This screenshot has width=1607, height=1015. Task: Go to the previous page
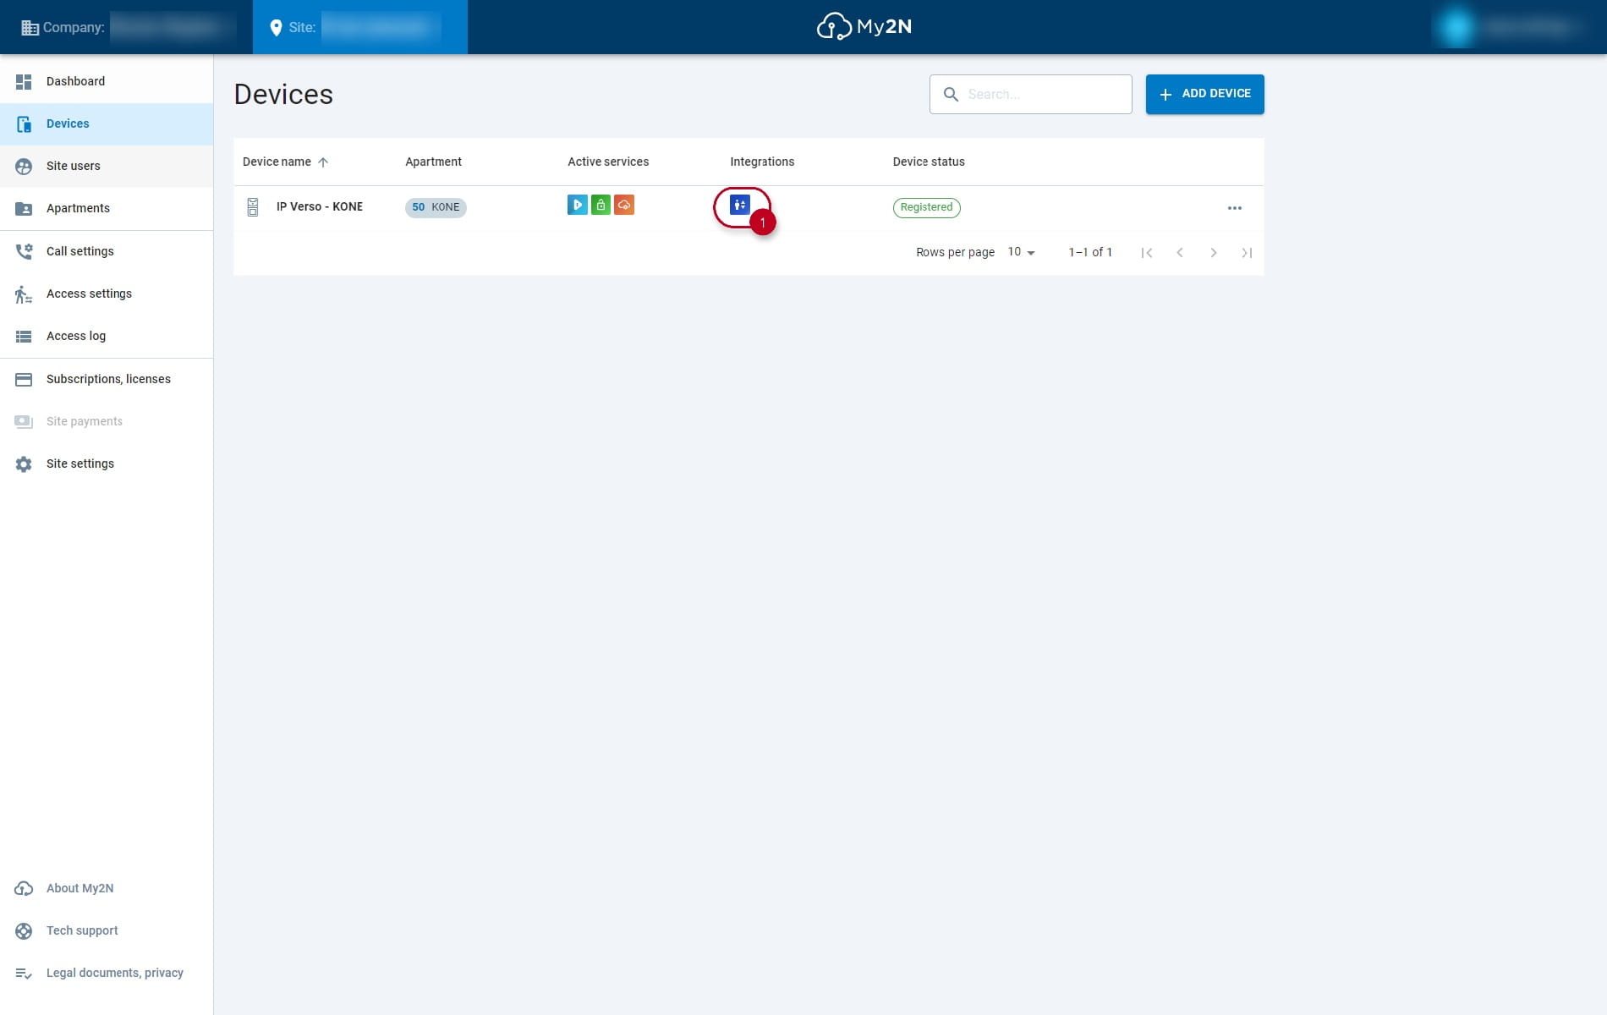1180,253
